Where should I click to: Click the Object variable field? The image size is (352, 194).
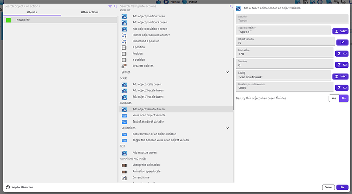tap(285, 41)
